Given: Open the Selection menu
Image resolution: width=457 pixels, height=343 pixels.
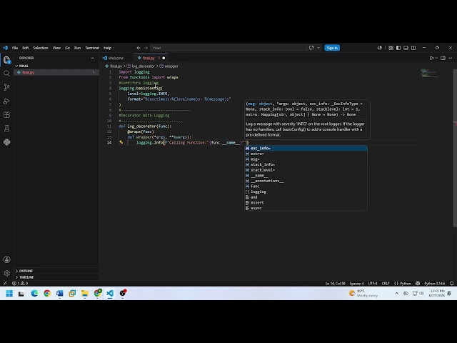Looking at the screenshot, I should (x=41, y=48).
